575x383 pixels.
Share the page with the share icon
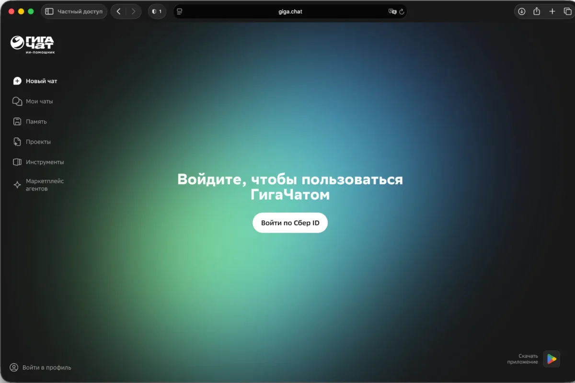click(537, 11)
